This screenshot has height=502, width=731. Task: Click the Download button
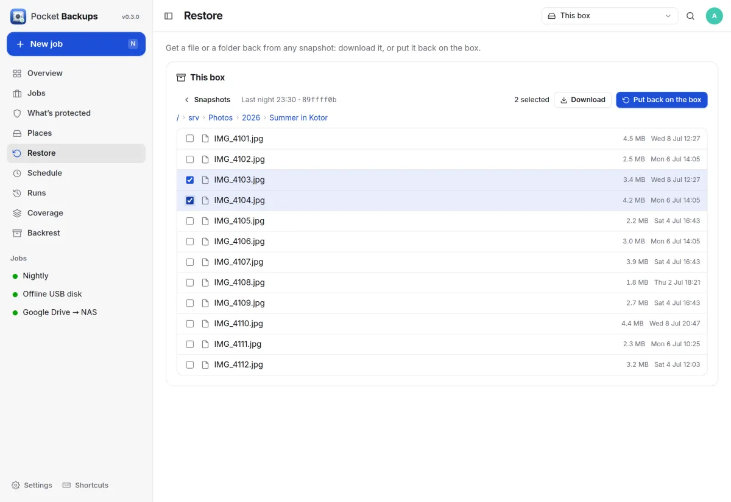coord(583,100)
